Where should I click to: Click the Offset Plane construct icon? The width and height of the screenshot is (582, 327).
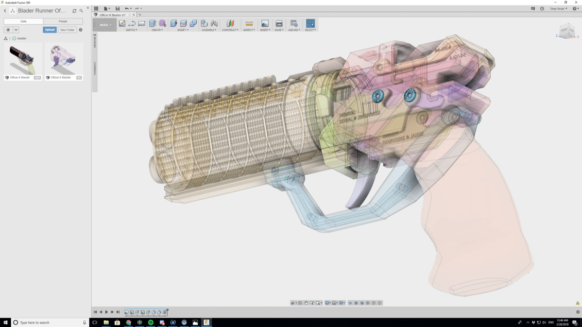(x=230, y=23)
